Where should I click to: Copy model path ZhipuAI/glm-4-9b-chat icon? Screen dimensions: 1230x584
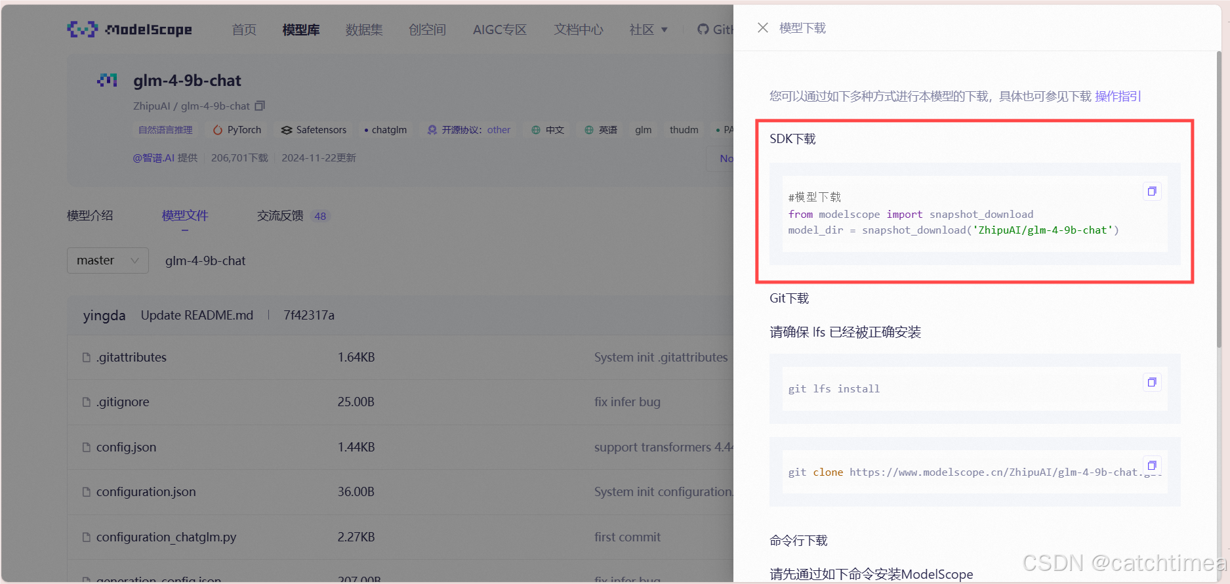click(260, 106)
